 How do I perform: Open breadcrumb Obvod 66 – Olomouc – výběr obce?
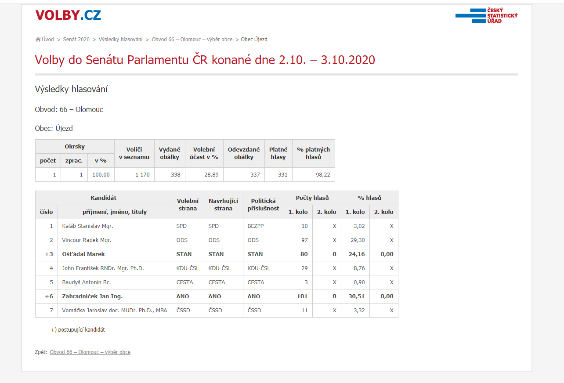click(192, 40)
